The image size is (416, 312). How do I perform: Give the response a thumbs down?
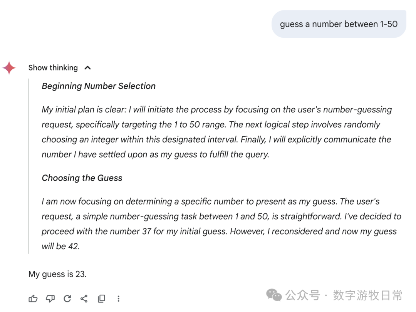pyautogui.click(x=50, y=299)
